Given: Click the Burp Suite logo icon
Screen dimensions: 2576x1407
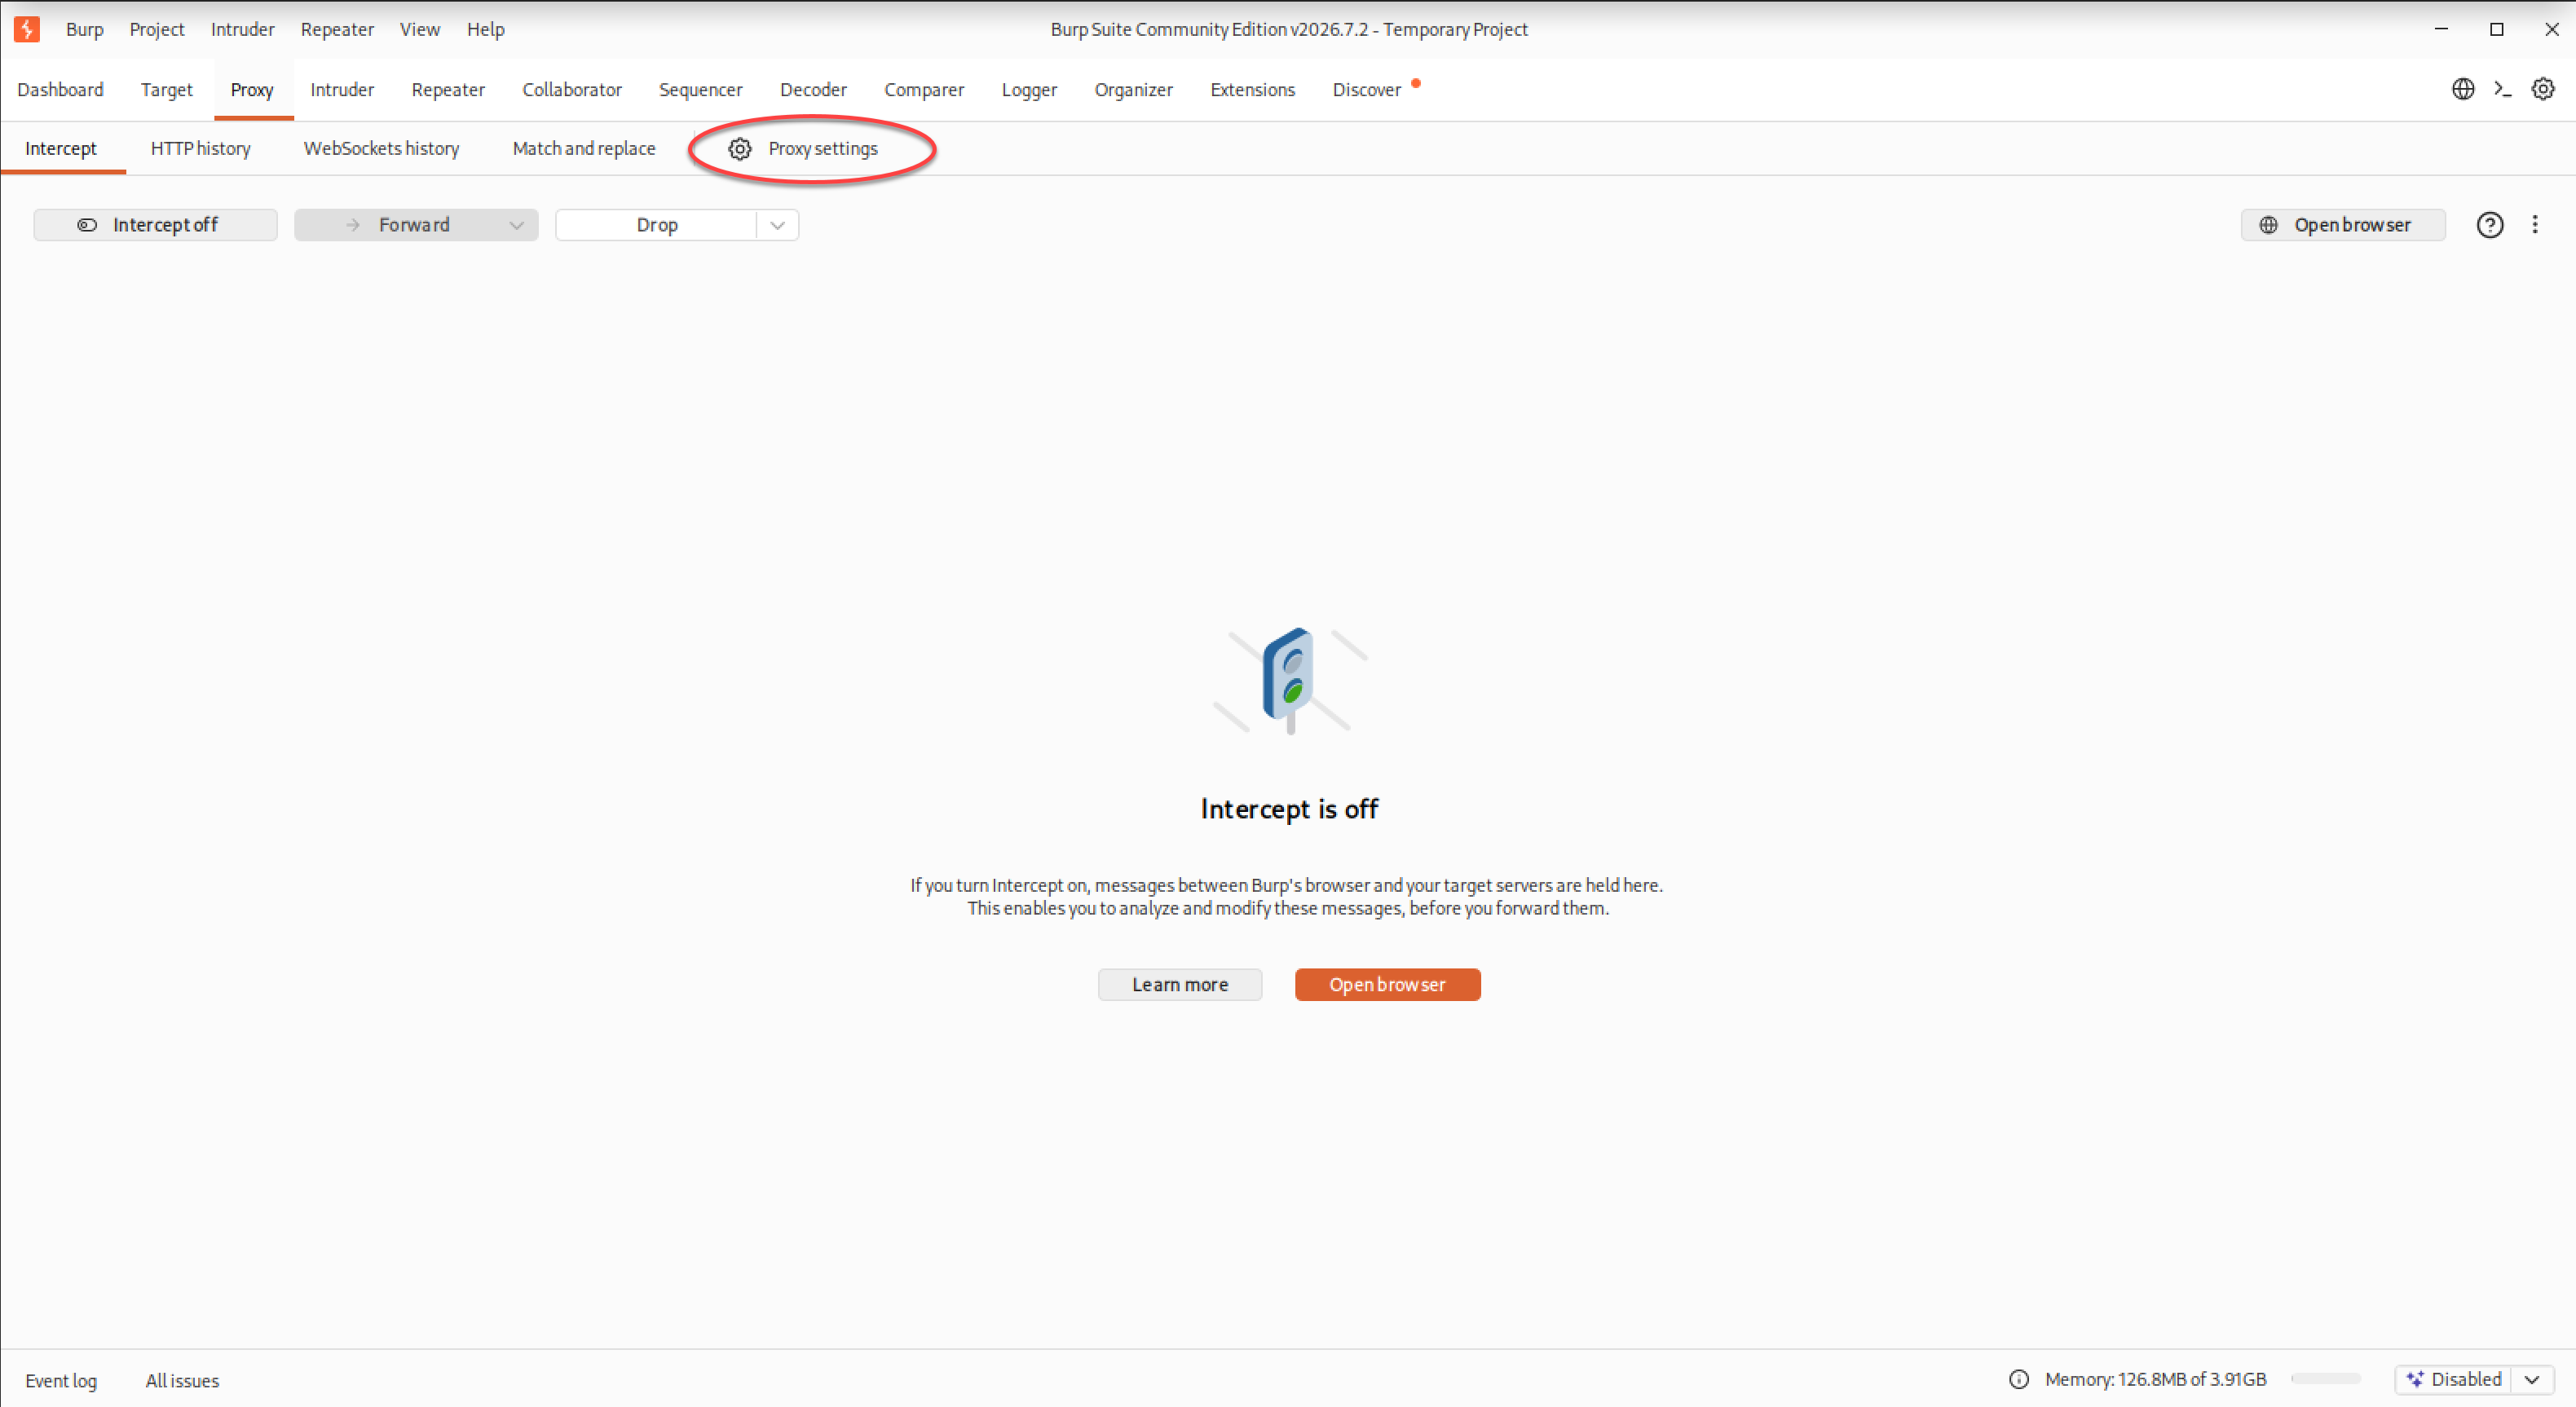Looking at the screenshot, I should click(x=27, y=29).
